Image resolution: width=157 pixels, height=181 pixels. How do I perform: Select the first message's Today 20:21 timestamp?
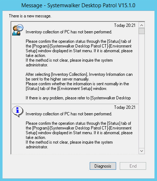pyautogui.click(x=125, y=25)
